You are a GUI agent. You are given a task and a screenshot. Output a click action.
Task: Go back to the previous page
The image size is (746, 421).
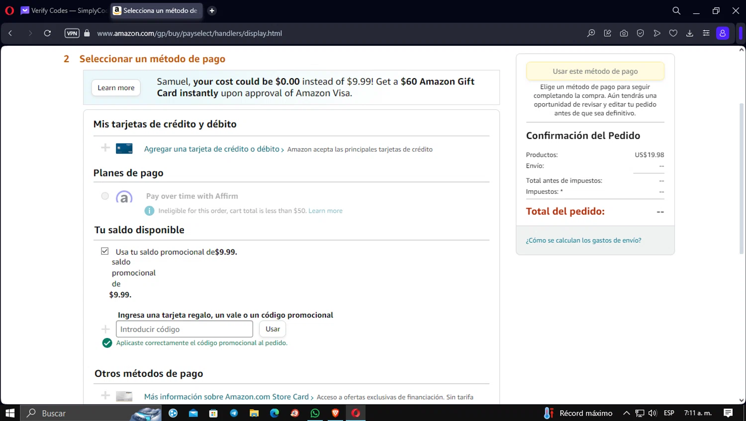(10, 33)
